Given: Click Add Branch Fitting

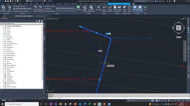Looking at the screenshot, I should [x=49, y=6].
